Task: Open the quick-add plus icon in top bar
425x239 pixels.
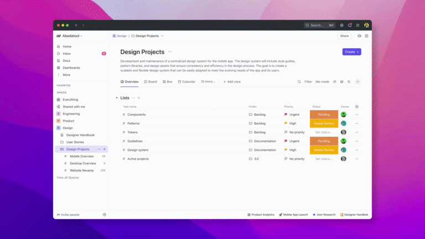Action: tap(341, 25)
